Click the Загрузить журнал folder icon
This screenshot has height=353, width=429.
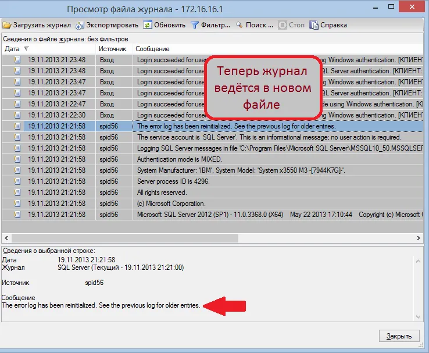[7, 25]
